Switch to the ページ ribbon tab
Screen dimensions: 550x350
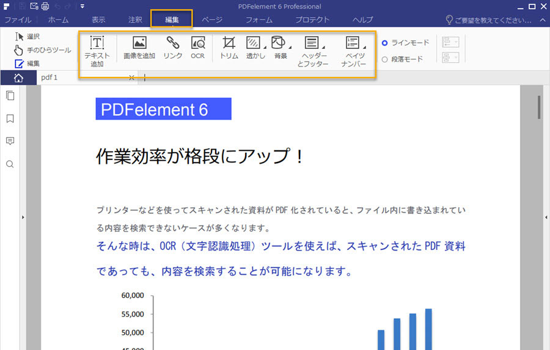click(x=212, y=20)
